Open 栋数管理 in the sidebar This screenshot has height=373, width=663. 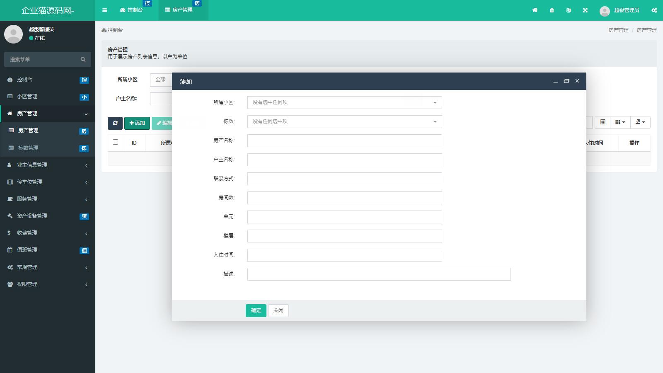click(28, 148)
